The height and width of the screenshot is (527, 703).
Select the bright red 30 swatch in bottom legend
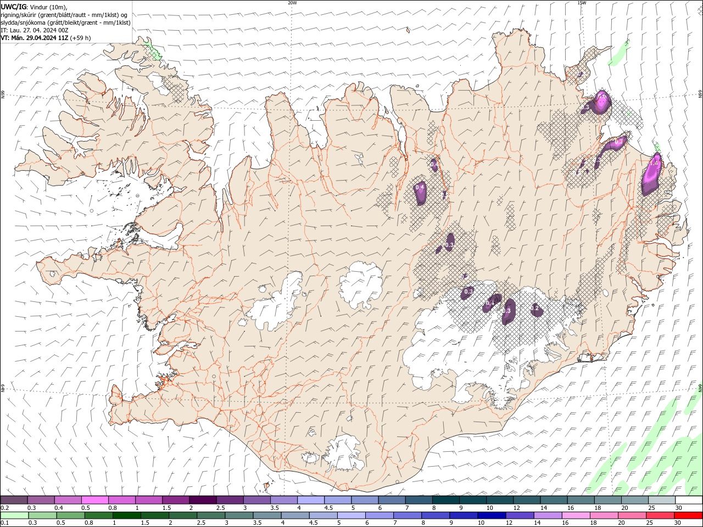(688, 515)
